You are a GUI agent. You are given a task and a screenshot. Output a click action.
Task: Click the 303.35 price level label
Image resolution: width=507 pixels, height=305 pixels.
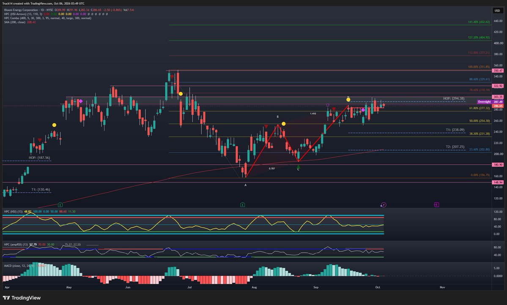click(x=498, y=97)
